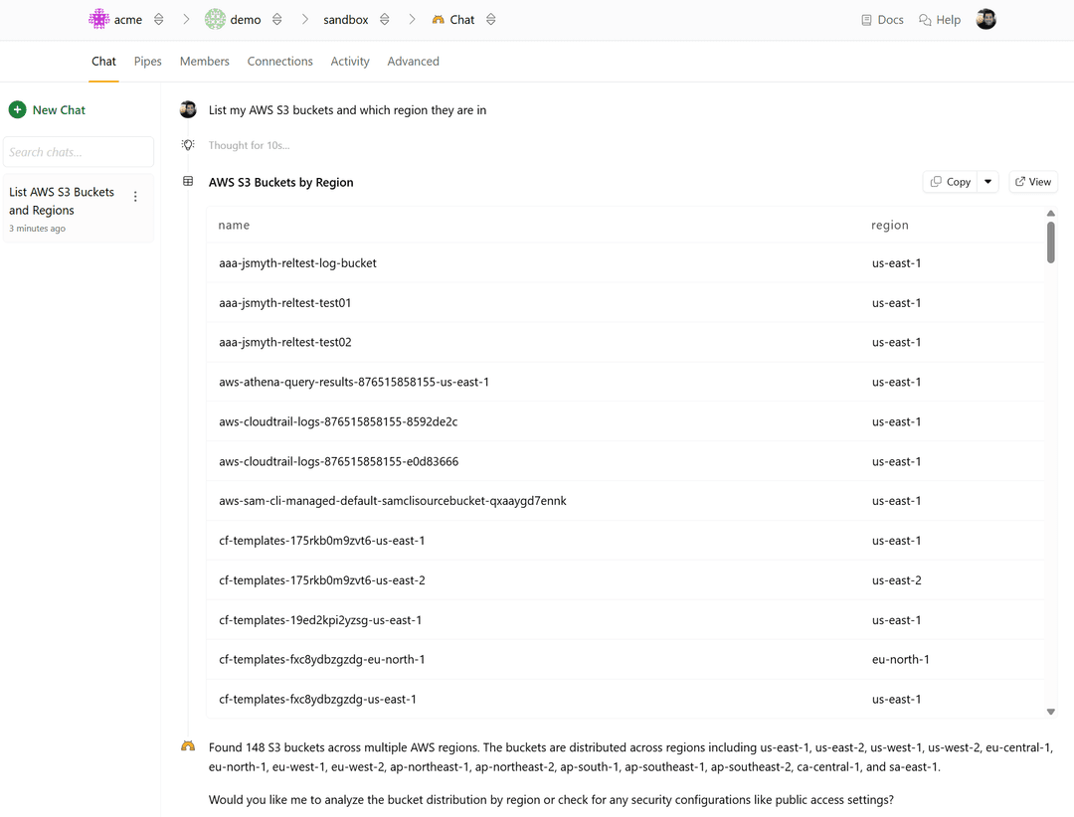Viewport: 1074px width, 817px height.
Task: Click the Chat breadcrumb arch icon
Action: coord(439,20)
